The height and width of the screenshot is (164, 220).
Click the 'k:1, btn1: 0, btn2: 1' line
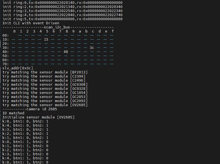(x=25, y=138)
